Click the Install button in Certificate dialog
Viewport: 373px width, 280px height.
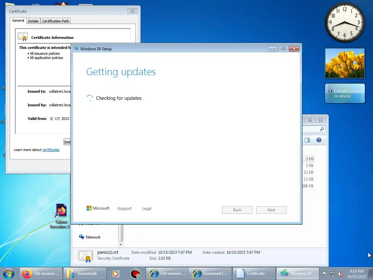[67, 142]
